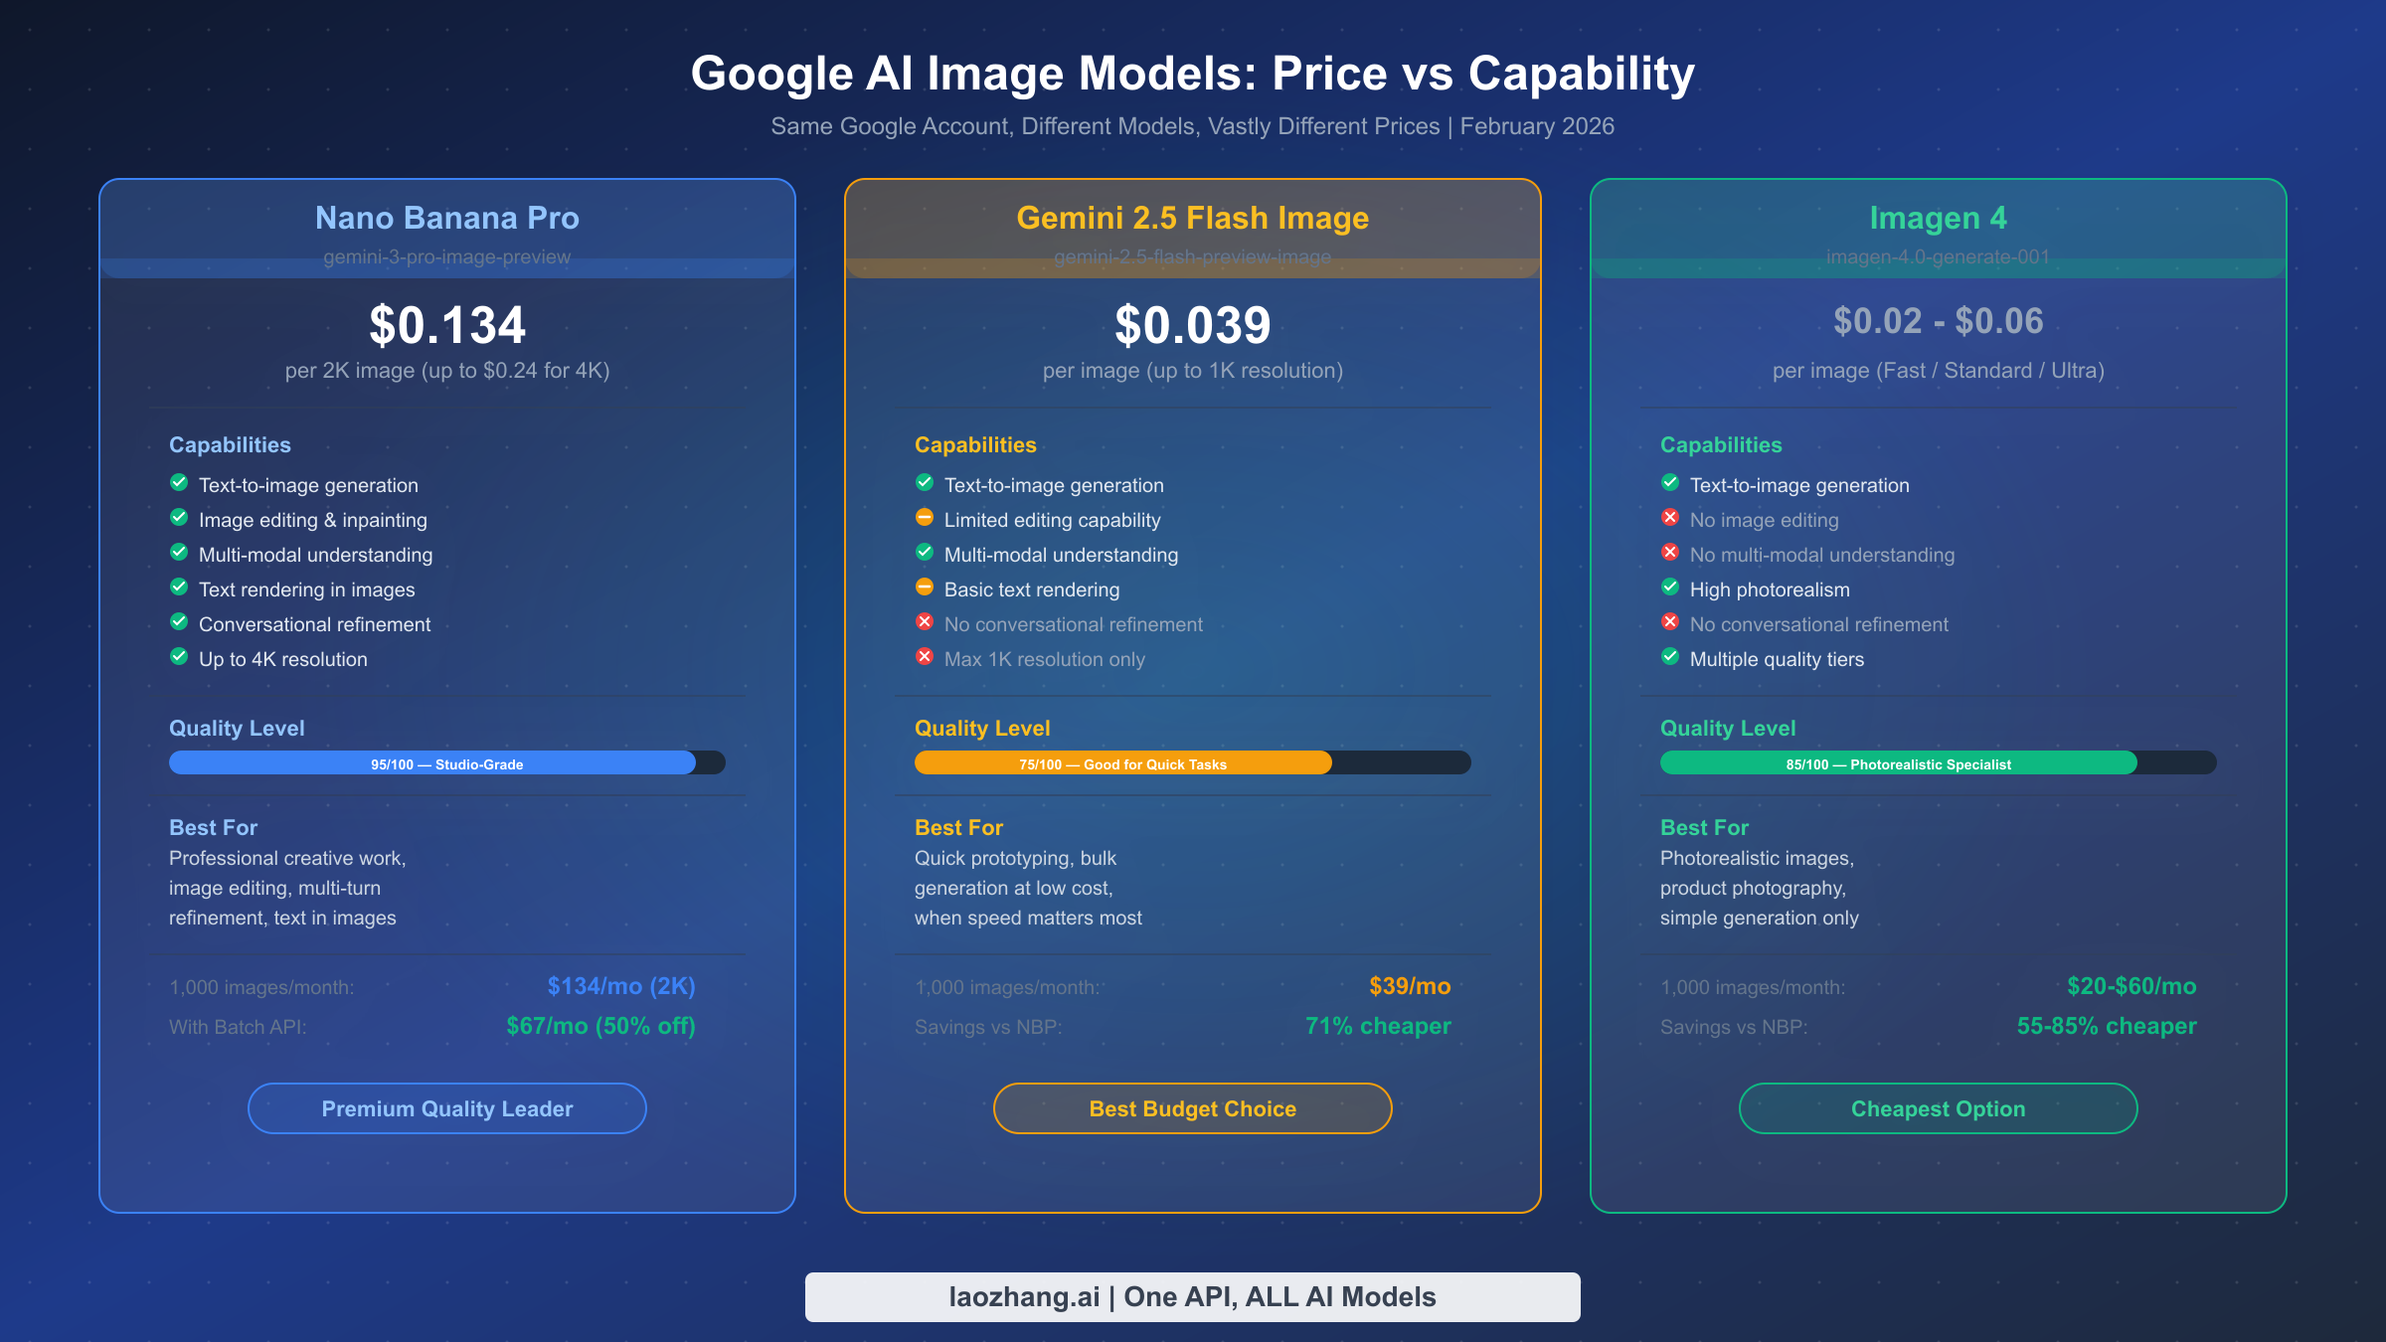Click the Imagen 4 card title header
This screenshot has height=1342, width=2386.
coord(1938,218)
